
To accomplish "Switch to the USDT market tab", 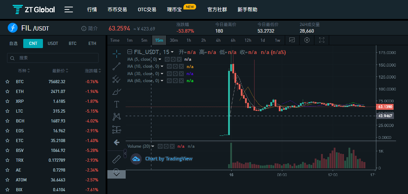I will point(53,43).
